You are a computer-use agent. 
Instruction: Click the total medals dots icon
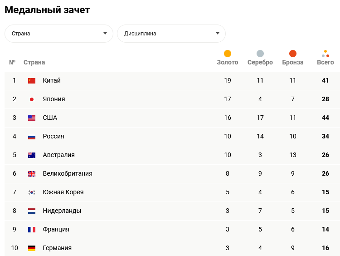[x=325, y=54]
